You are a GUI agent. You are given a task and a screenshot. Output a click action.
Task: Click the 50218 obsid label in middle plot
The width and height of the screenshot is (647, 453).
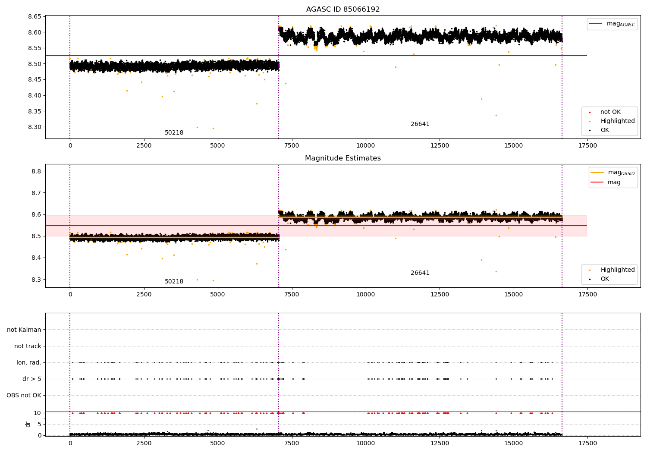coord(174,282)
